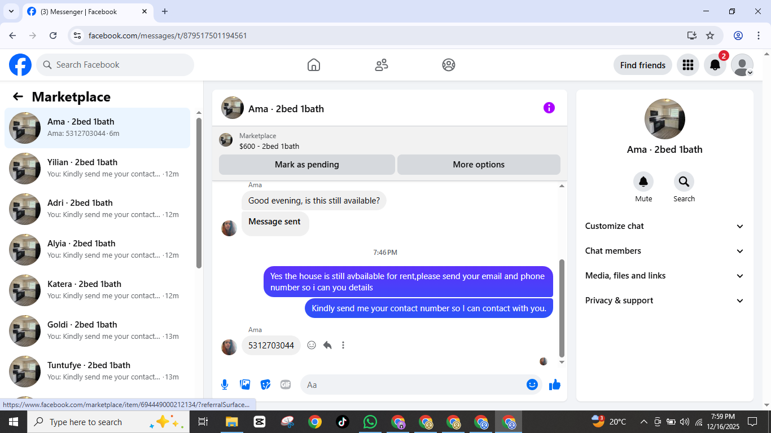
Task: Open TikTok from the taskbar
Action: tap(343, 422)
